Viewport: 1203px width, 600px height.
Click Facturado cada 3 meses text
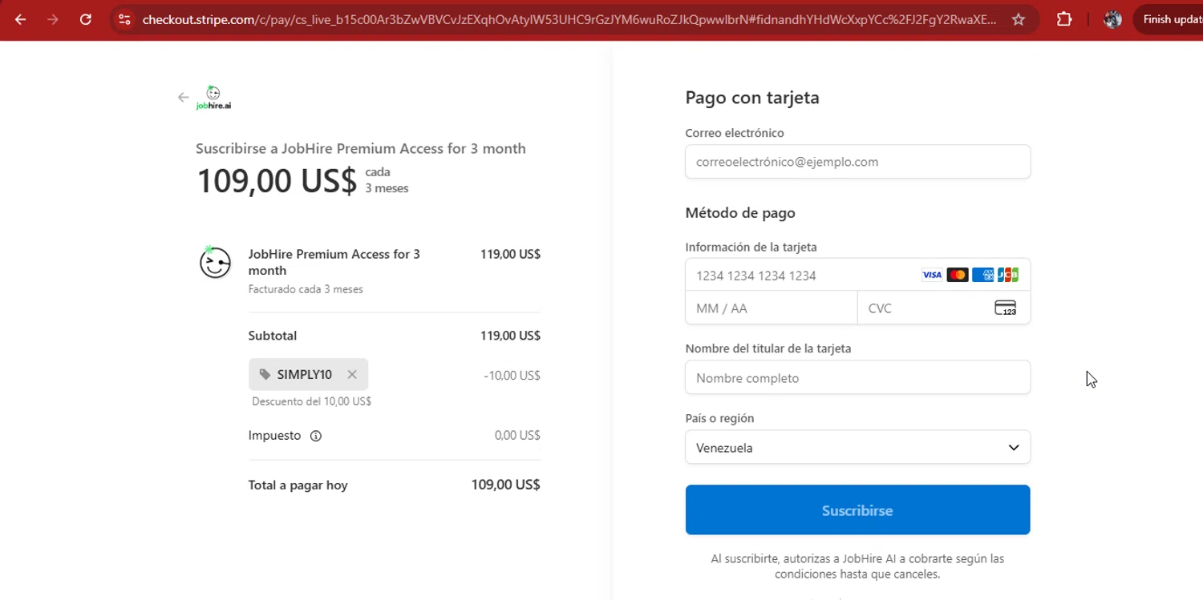pos(306,289)
